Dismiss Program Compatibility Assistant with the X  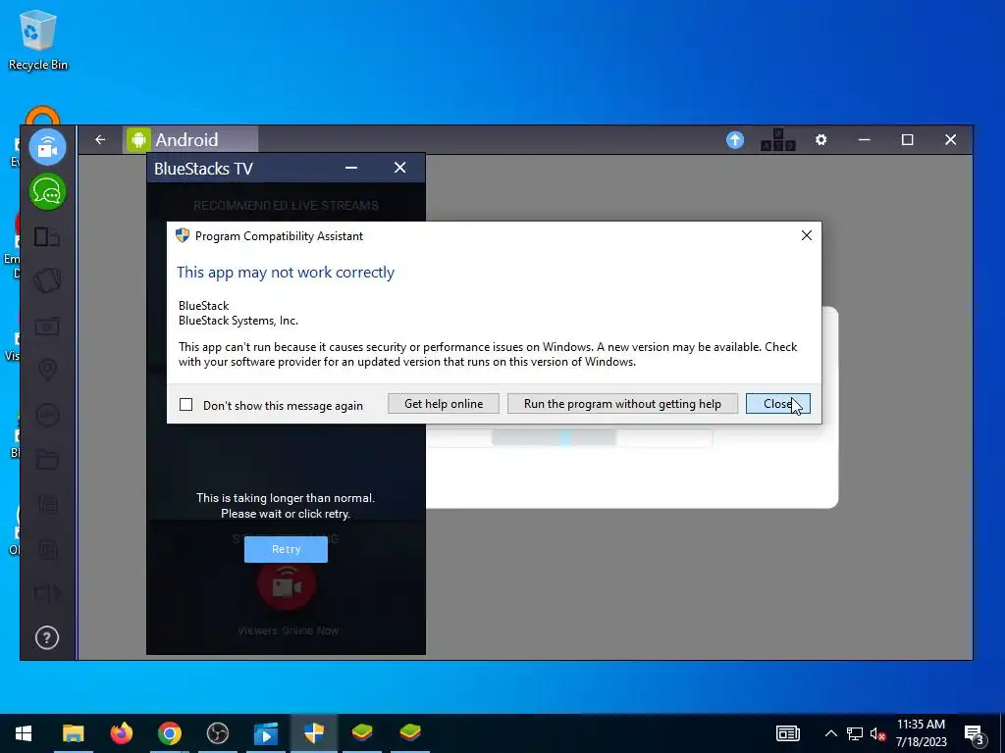coord(807,235)
